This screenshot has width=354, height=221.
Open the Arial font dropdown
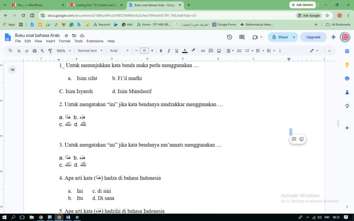(x=119, y=51)
